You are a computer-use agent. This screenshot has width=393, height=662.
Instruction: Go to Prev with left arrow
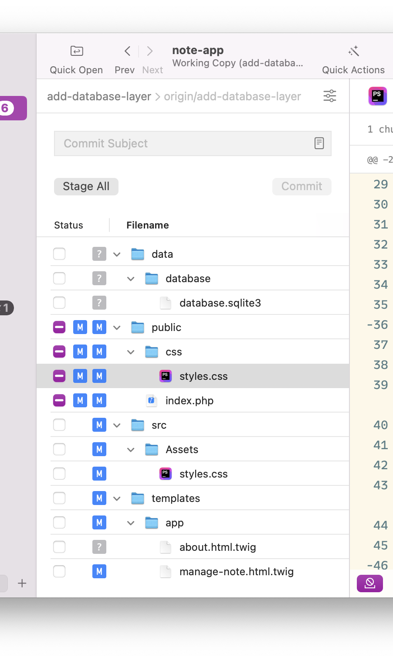(x=127, y=51)
